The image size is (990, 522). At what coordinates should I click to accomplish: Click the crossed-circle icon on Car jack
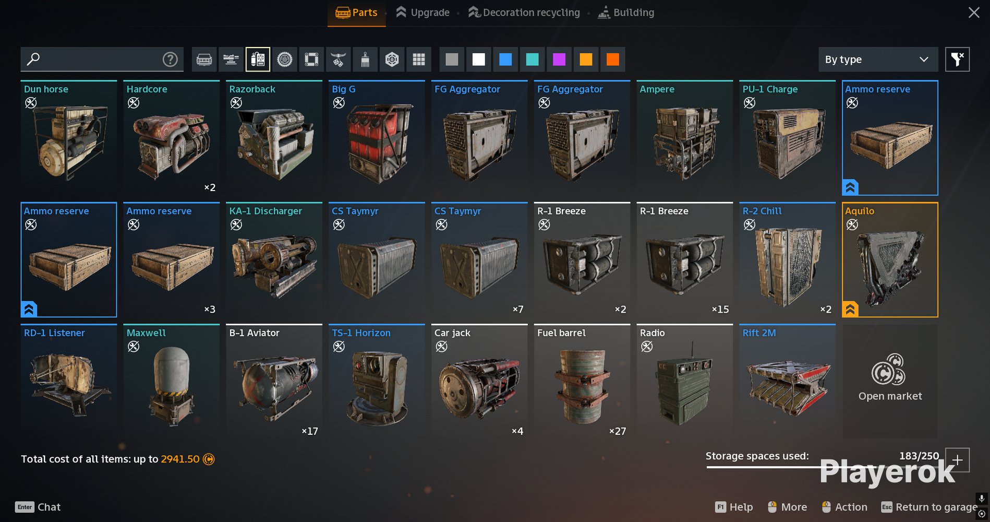tap(442, 347)
